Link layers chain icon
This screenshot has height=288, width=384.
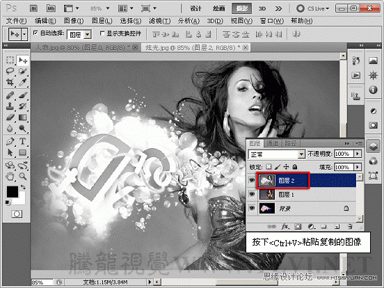(x=271, y=227)
